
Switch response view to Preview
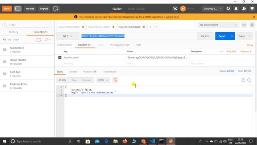[87, 80]
